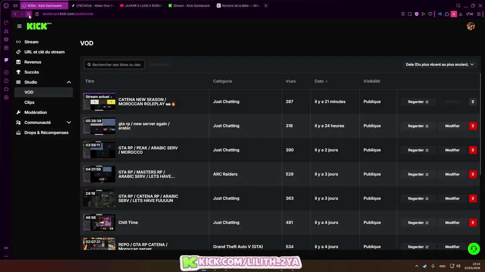
Task: Click the GX Corner icon in sidebar
Action: pos(6,248)
